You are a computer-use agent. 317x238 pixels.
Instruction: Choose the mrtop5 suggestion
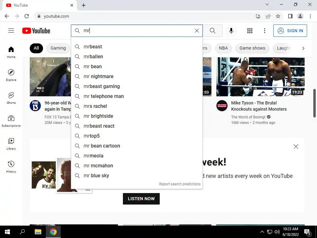click(x=137, y=136)
